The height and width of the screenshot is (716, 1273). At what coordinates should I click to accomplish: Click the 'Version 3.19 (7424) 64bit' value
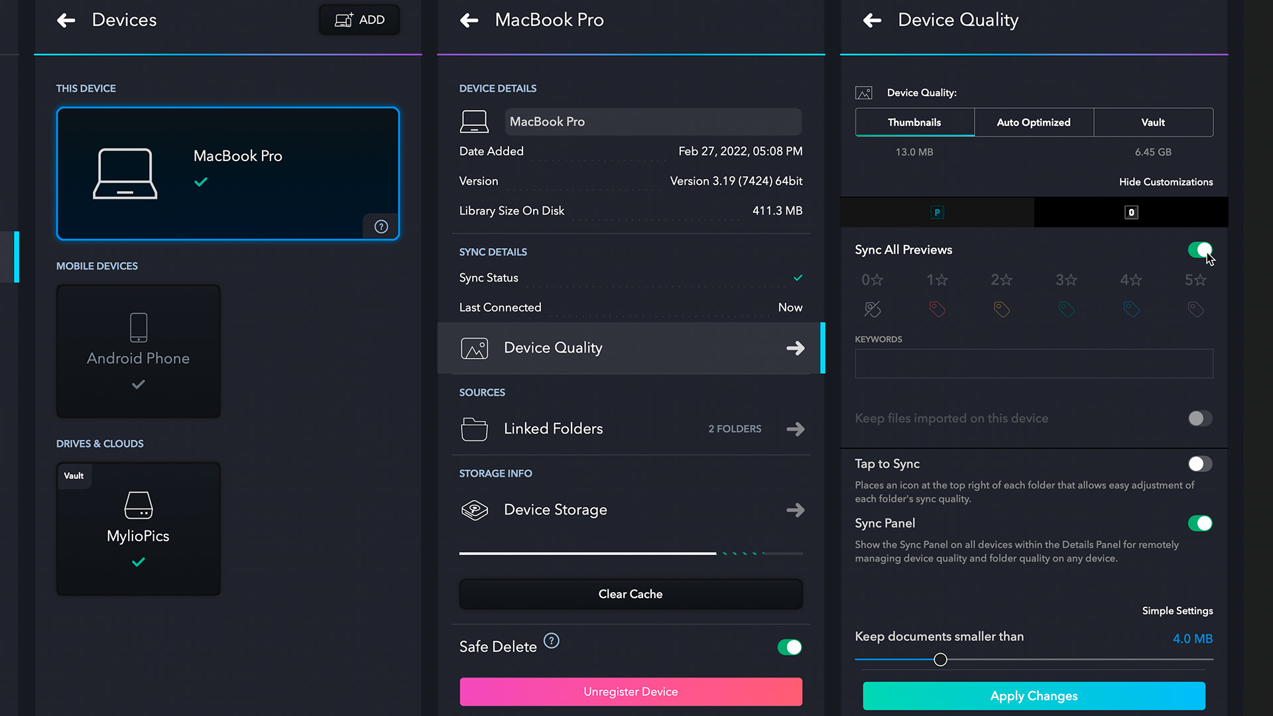tap(736, 181)
